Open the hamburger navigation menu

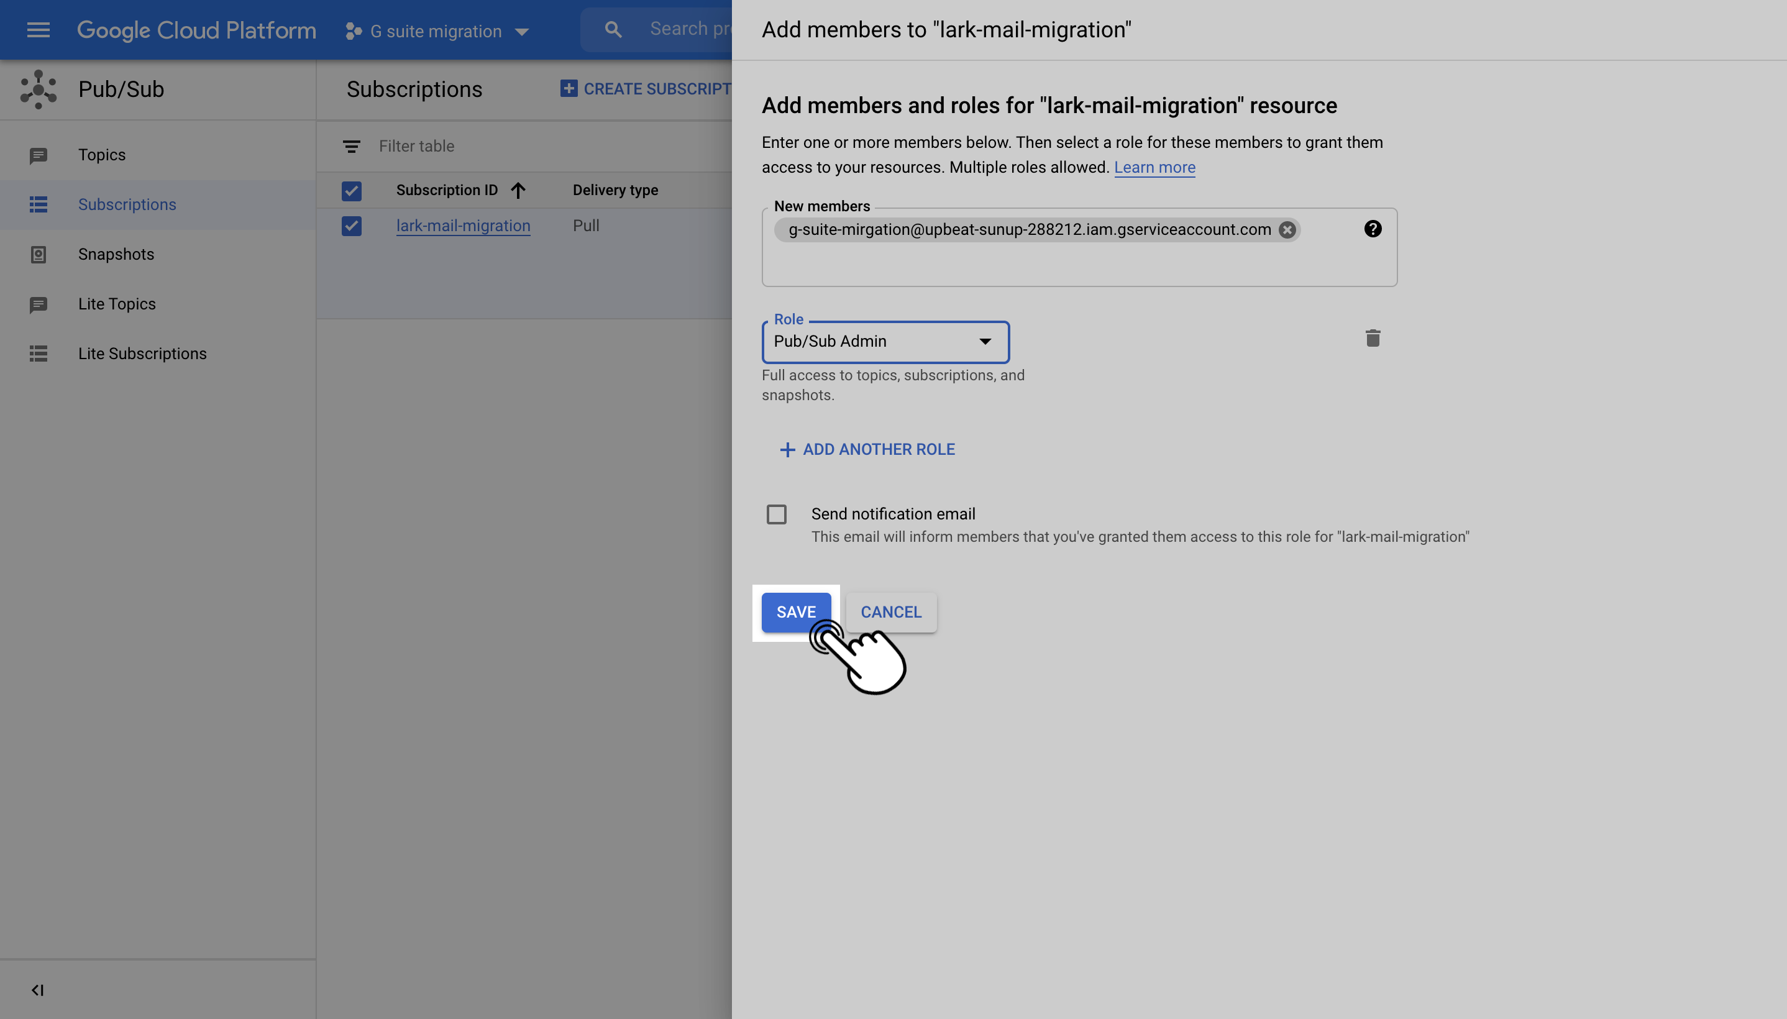point(38,30)
